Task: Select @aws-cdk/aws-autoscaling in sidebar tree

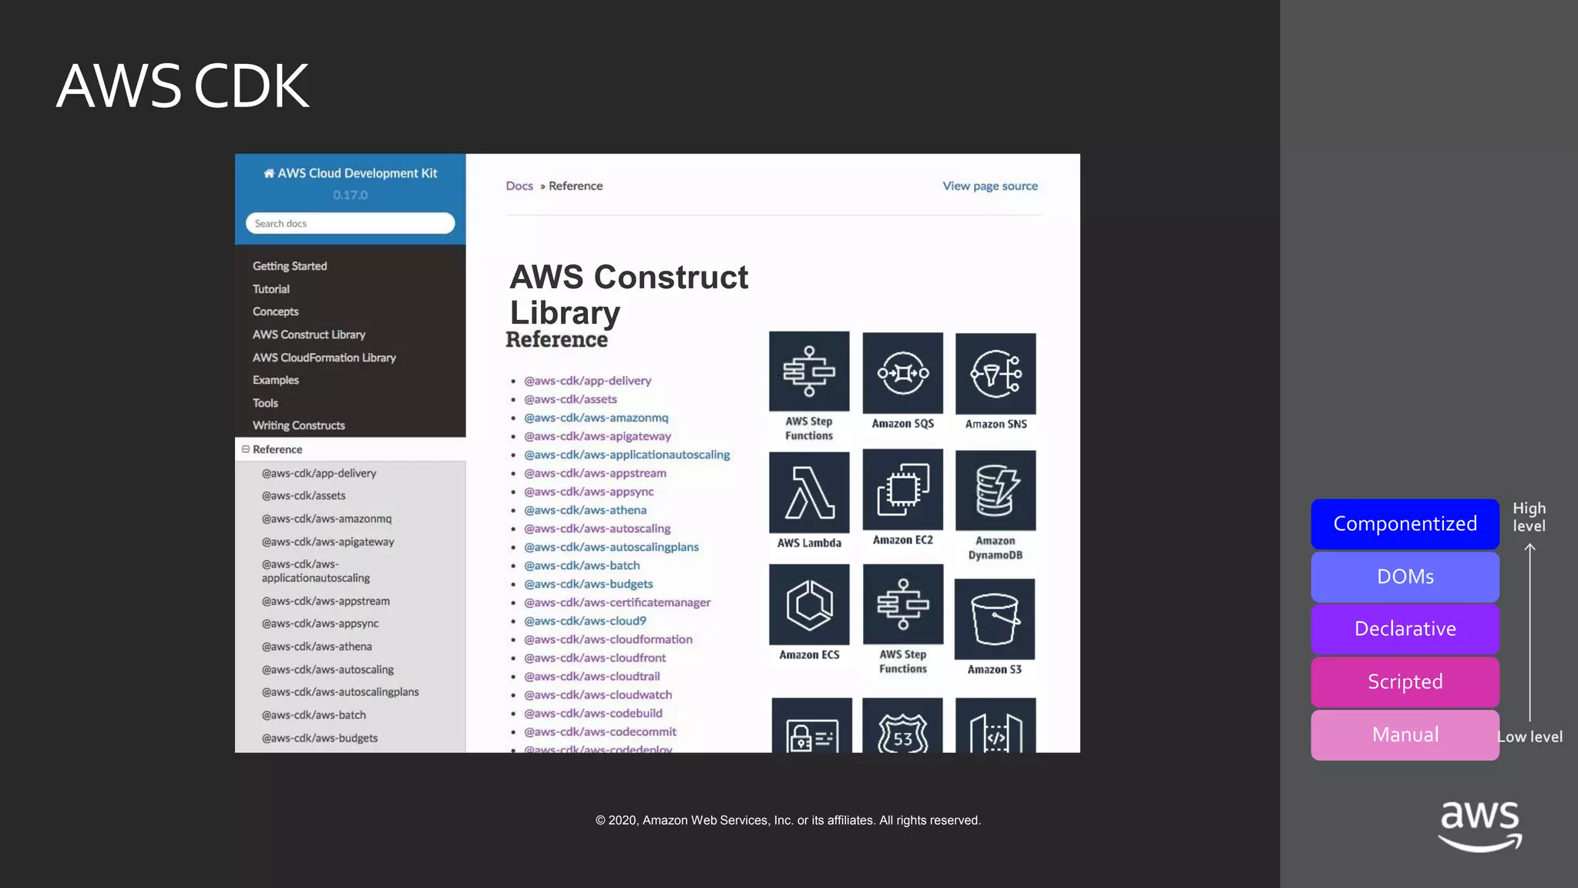Action: [x=327, y=670]
